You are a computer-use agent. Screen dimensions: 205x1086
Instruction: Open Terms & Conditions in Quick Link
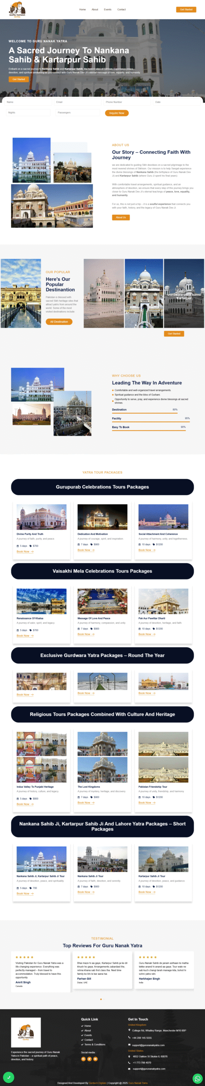pos(95,1044)
